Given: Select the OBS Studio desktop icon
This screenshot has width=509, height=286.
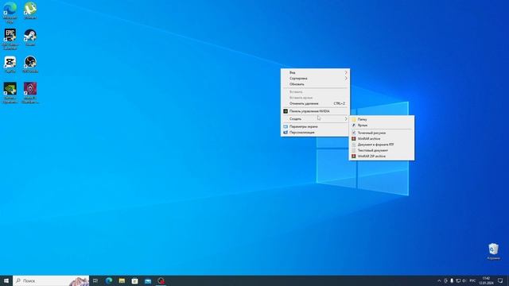Looking at the screenshot, I should pos(30,64).
